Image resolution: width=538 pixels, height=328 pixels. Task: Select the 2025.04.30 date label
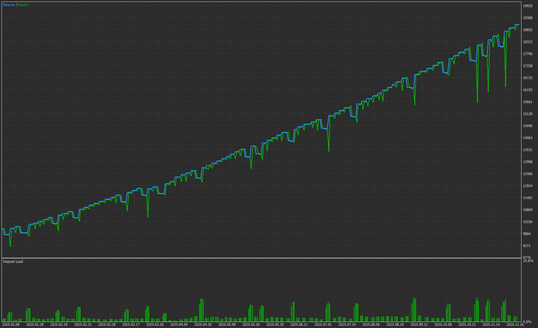[x=203, y=325]
